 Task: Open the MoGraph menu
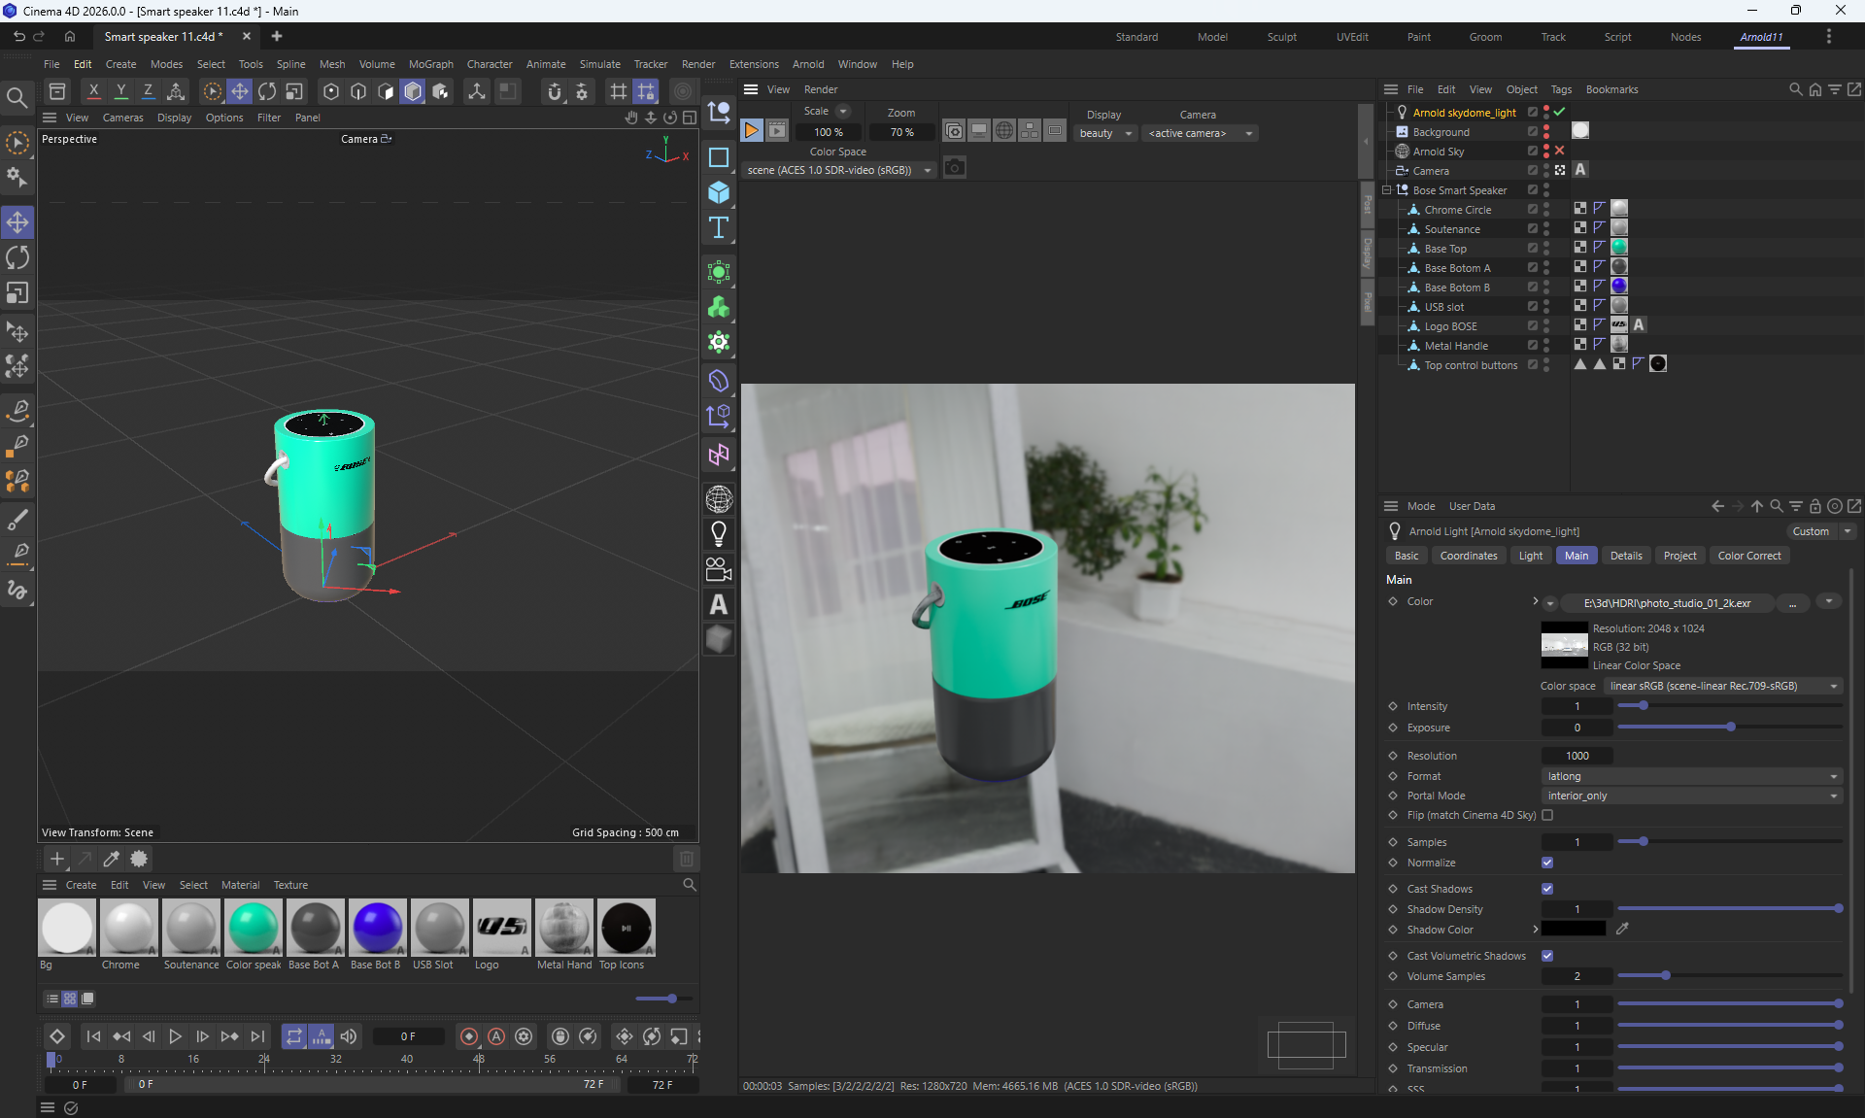tap(430, 64)
